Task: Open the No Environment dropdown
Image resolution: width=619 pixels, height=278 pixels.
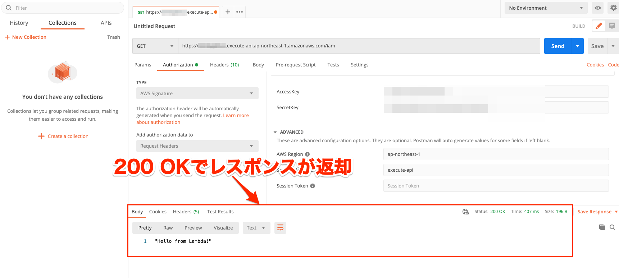Action: 546,8
